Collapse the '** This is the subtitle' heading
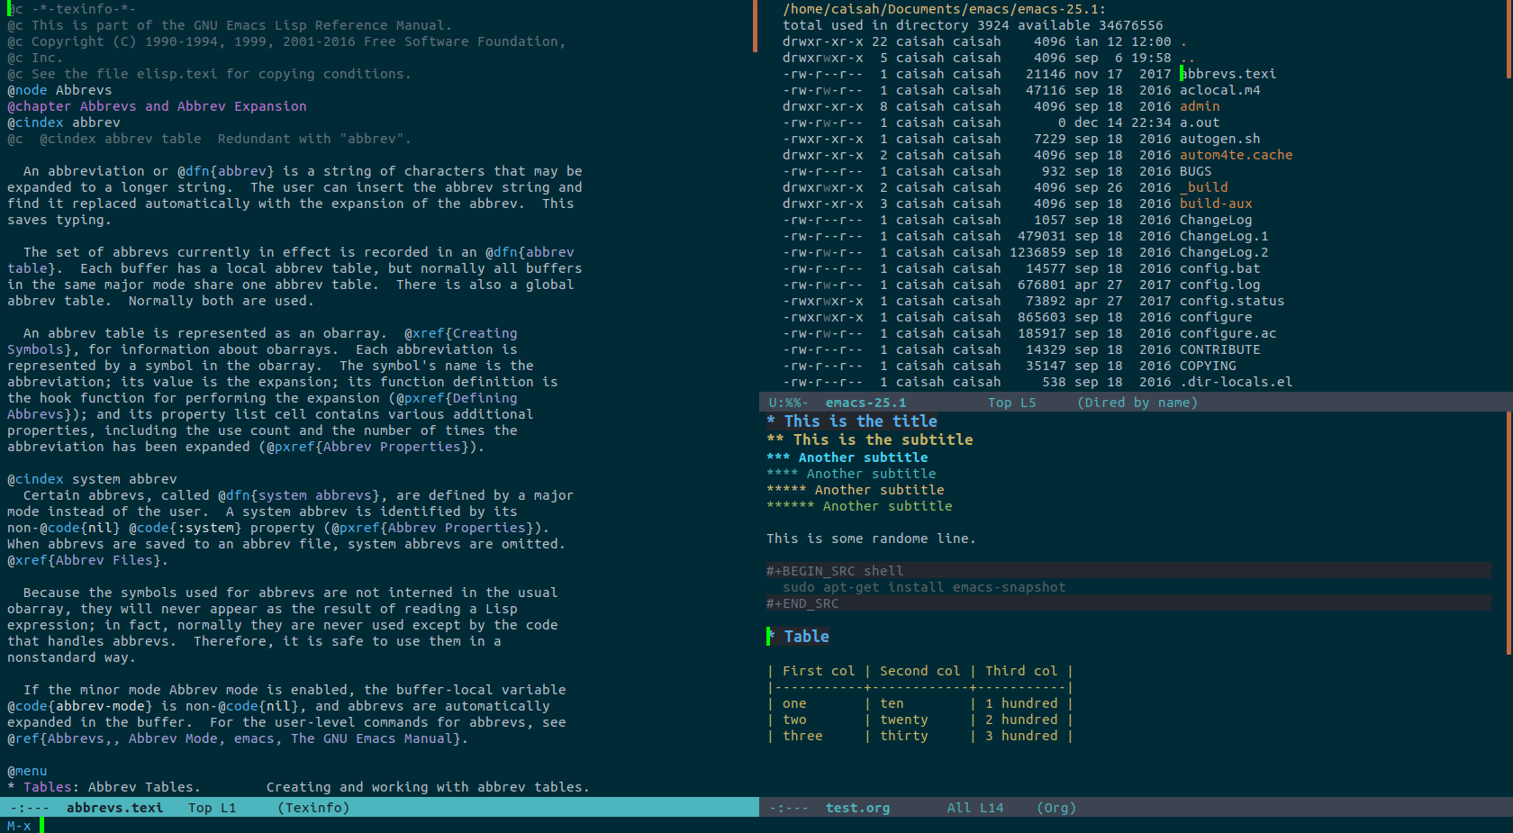1513x833 pixels. [x=870, y=439]
